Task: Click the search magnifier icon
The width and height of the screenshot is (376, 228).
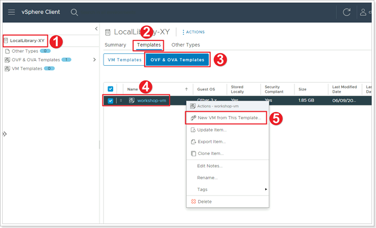Action: click(74, 12)
